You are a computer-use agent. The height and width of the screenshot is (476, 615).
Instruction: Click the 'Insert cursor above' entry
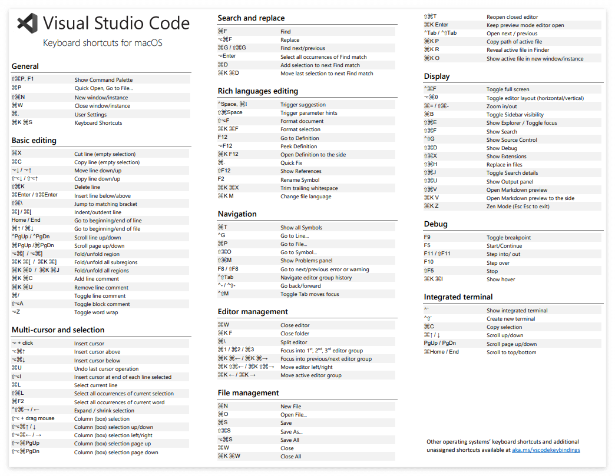tap(97, 352)
